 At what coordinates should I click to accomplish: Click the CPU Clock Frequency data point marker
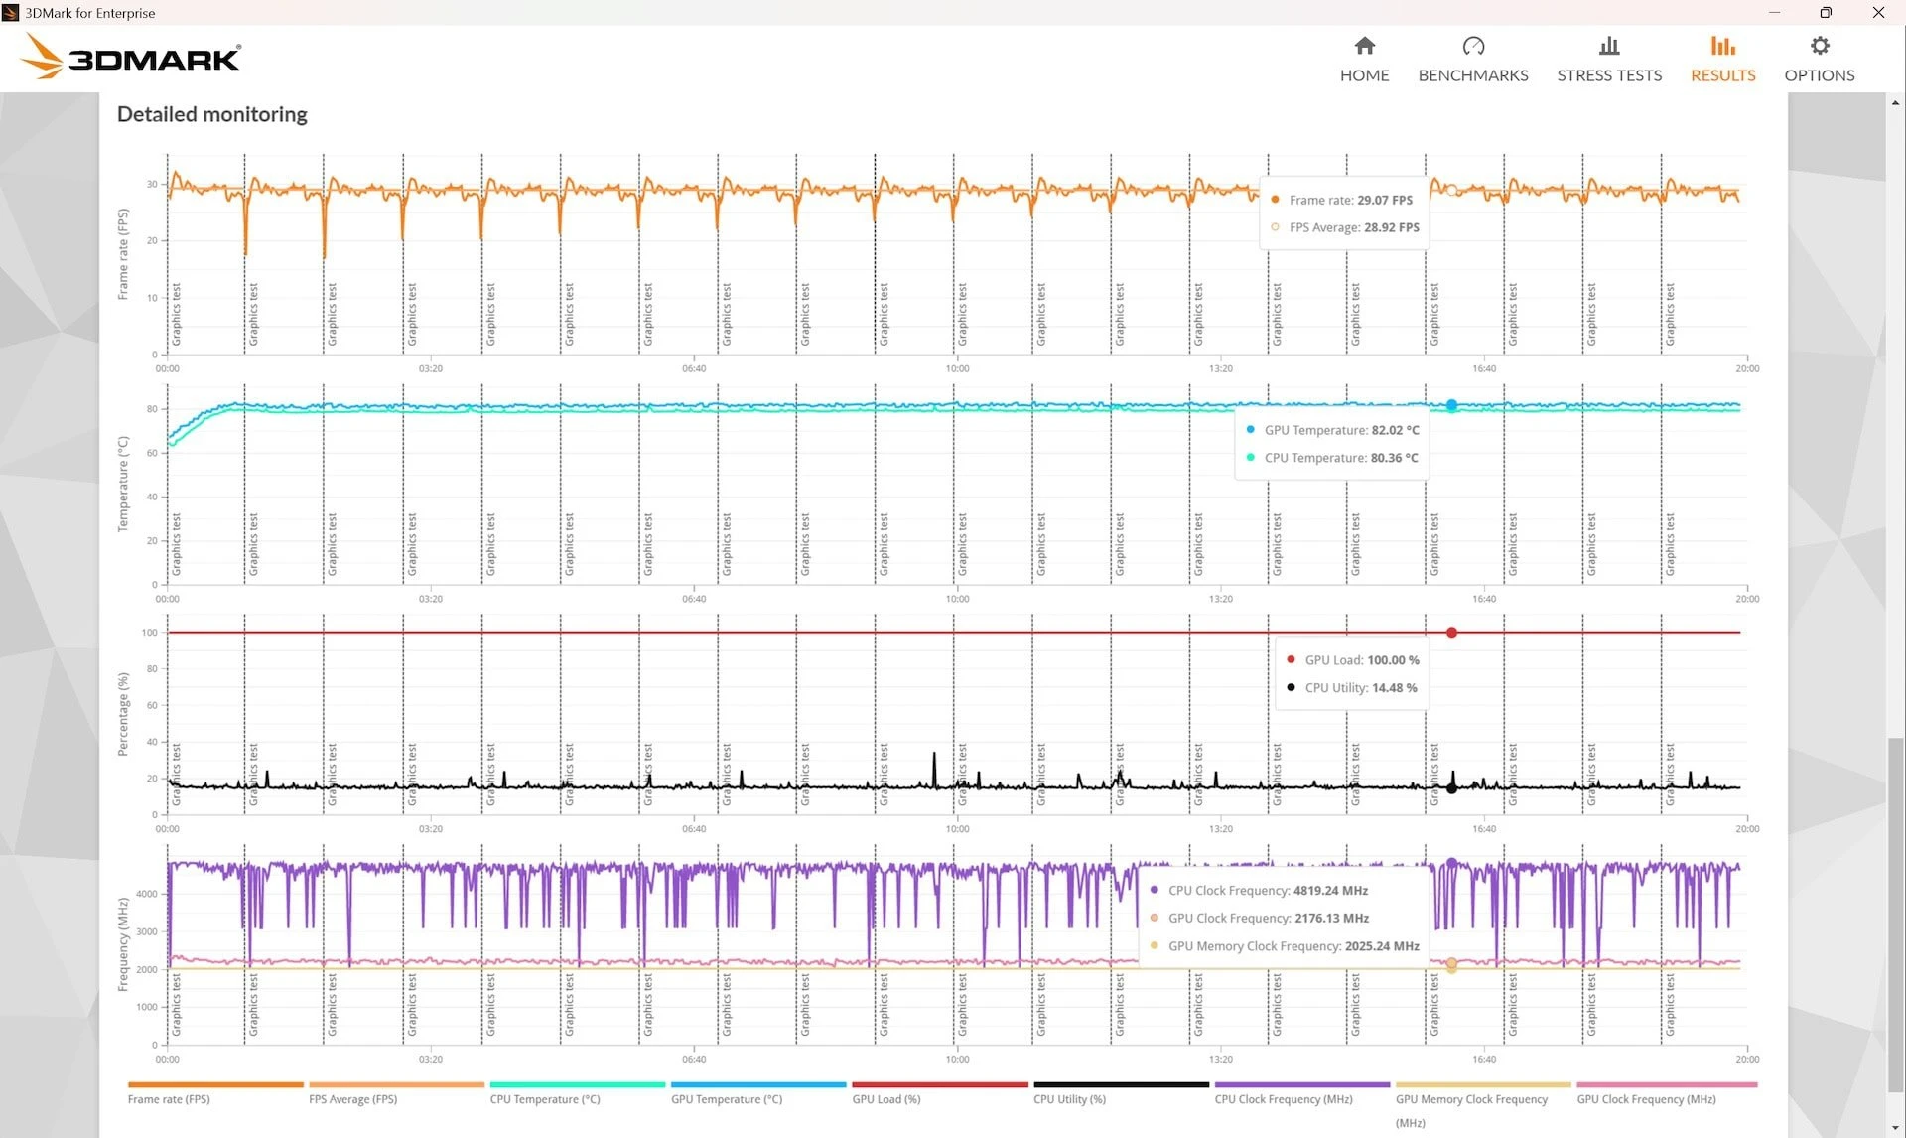point(1451,864)
